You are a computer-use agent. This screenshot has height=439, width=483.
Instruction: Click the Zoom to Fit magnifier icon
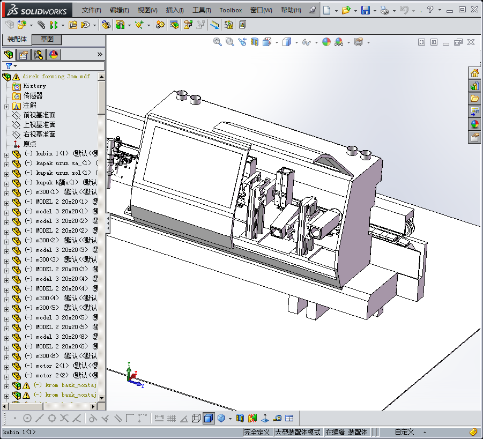click(x=218, y=42)
